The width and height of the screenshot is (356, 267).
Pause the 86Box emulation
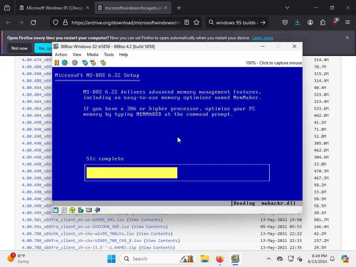57,63
